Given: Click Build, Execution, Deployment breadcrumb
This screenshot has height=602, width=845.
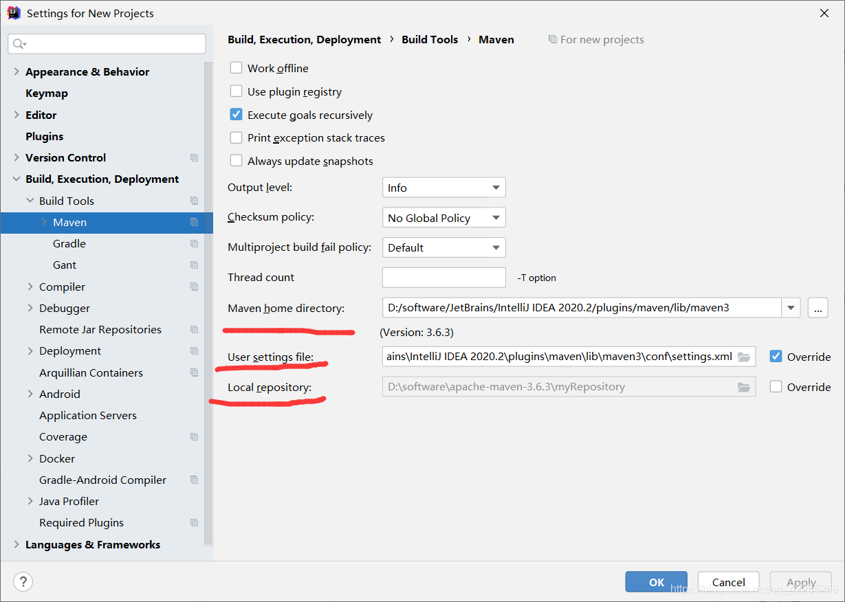Looking at the screenshot, I should [x=305, y=40].
